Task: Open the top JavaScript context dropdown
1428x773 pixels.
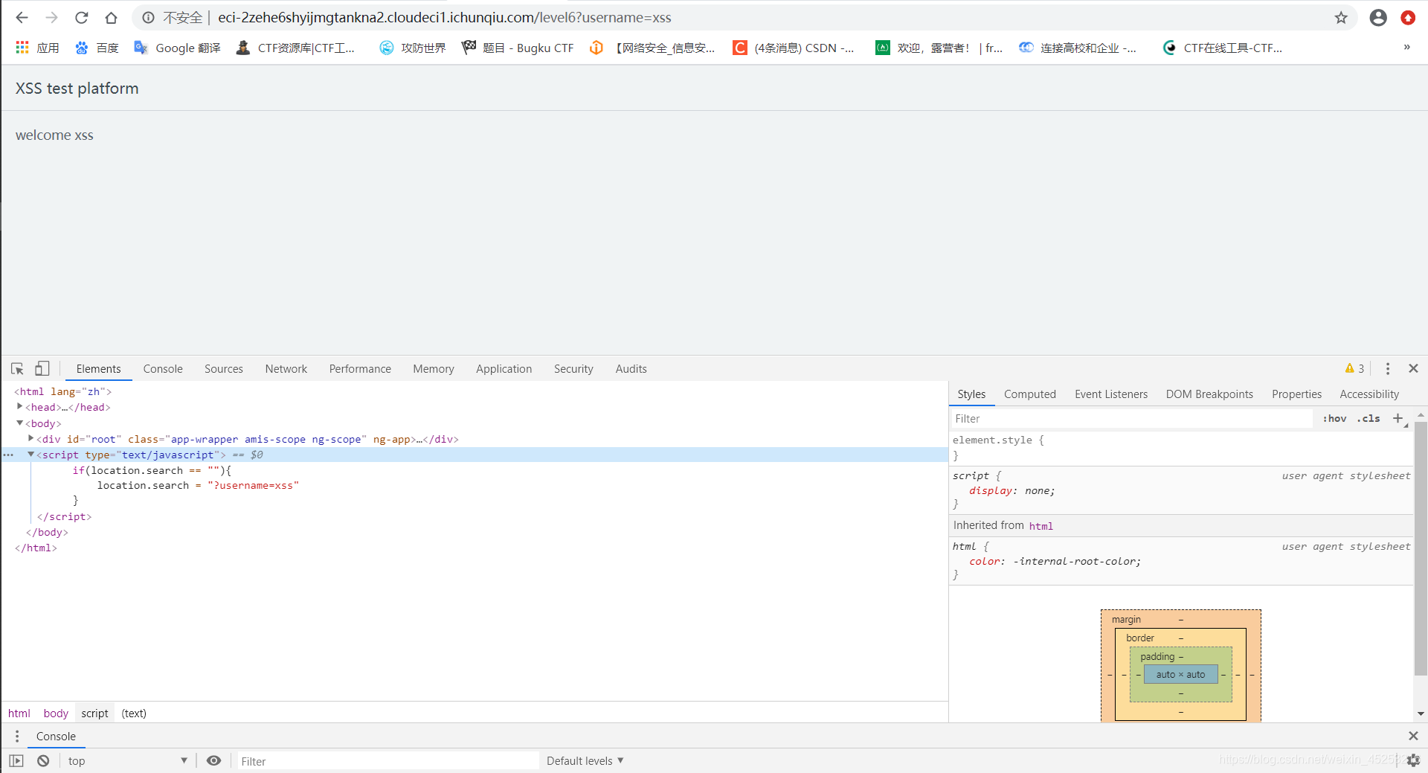Action: pos(127,760)
